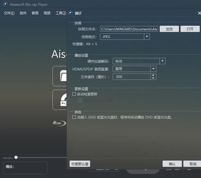This screenshot has width=201, height=178.
Task: Decrease file cache with down arrow
Action: [x=153, y=78]
